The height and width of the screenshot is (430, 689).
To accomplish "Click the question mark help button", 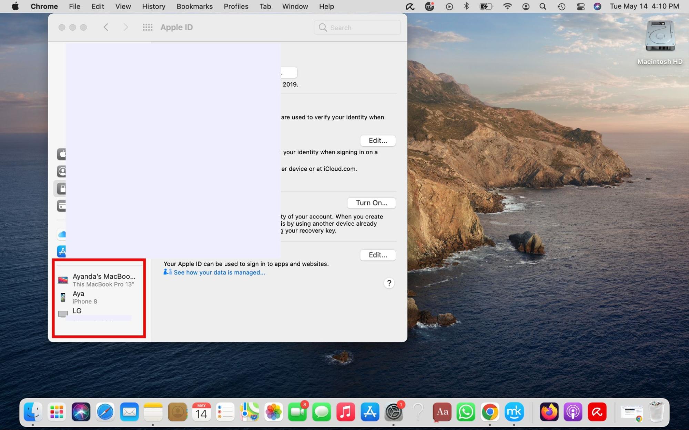I will pyautogui.click(x=389, y=283).
